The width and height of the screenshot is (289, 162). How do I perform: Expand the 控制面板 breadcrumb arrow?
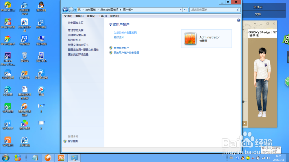tap(98, 10)
